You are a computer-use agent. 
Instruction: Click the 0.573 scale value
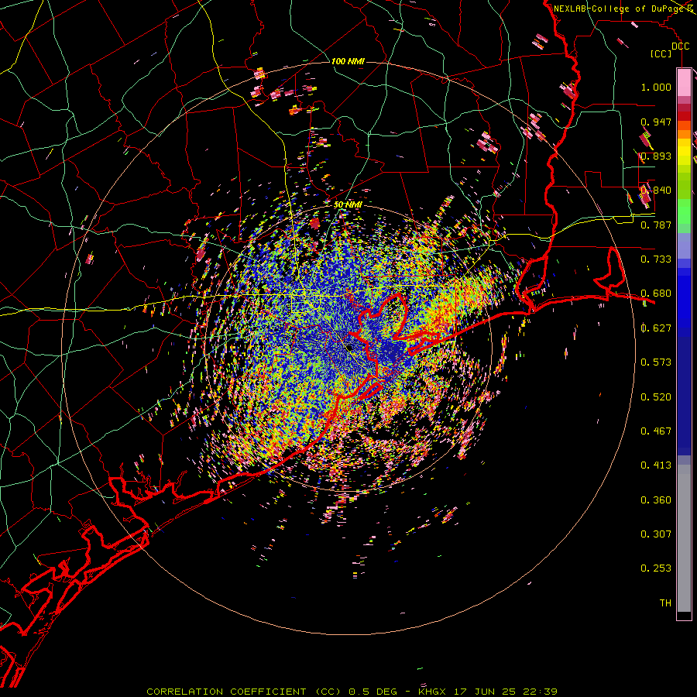point(656,362)
